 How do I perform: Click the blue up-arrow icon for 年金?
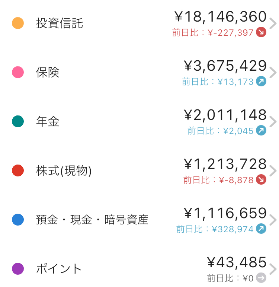coord(261,131)
